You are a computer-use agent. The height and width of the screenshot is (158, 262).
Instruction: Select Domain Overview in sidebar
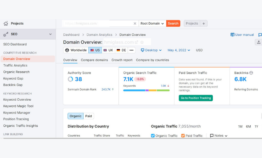28,59
